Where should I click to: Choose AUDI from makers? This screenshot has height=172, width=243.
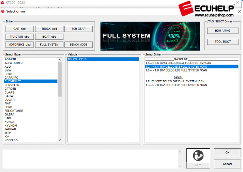tap(31, 67)
